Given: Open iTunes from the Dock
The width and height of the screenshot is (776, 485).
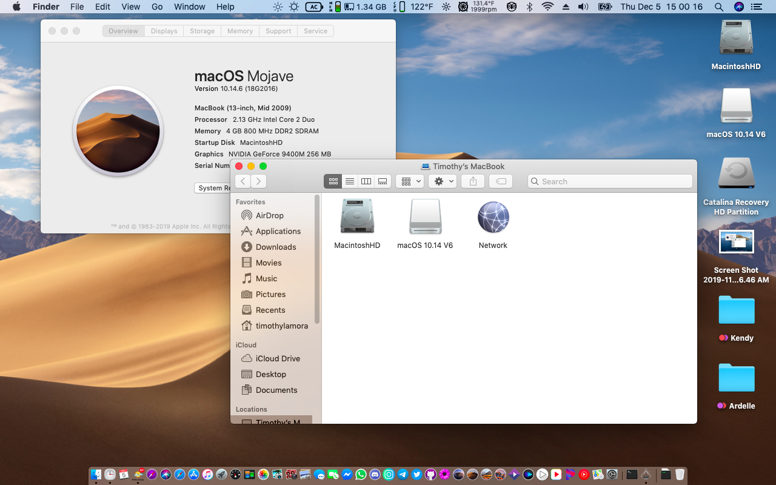Looking at the screenshot, I should coord(207,474).
